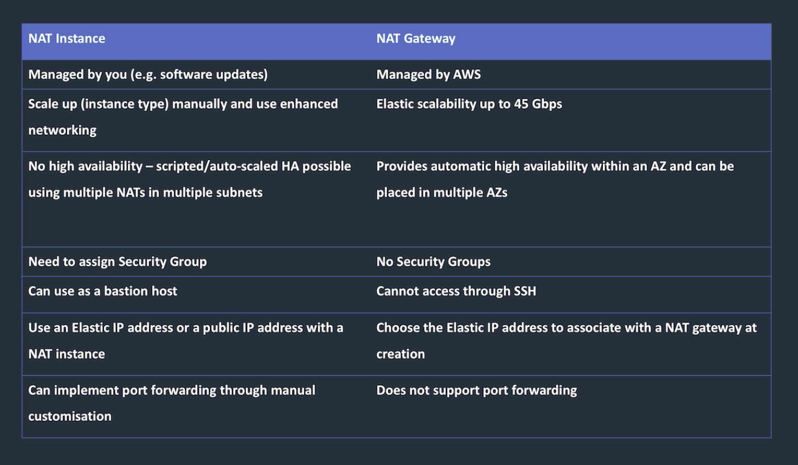Select the "Managed by AWS" cell
Screen dimensions: 798x465
click(428, 74)
